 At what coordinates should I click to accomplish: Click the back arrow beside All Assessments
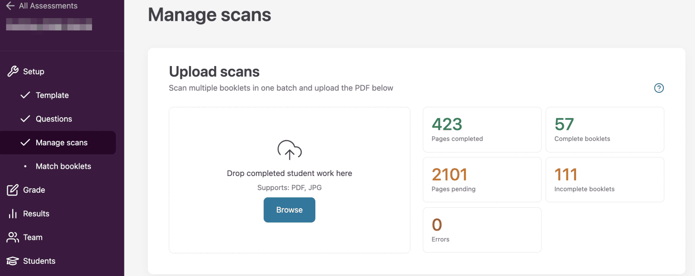pos(10,5)
